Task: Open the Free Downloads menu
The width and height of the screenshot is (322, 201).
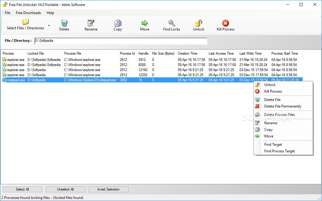Action: pos(28,13)
